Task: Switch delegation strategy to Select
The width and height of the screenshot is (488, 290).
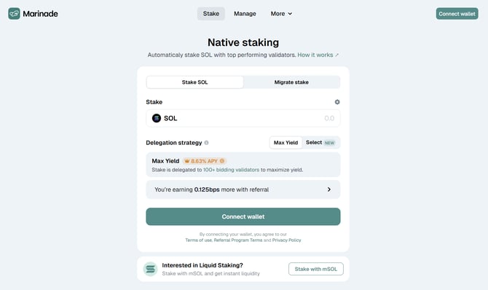Action: (320, 143)
